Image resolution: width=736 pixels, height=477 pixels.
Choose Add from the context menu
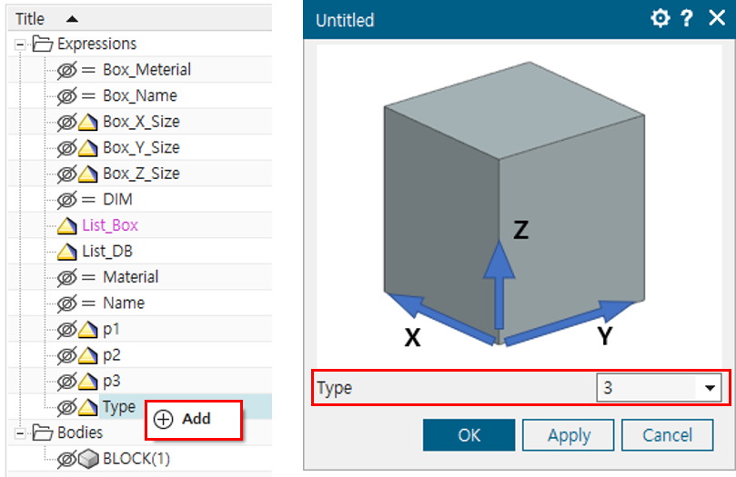[x=195, y=419]
